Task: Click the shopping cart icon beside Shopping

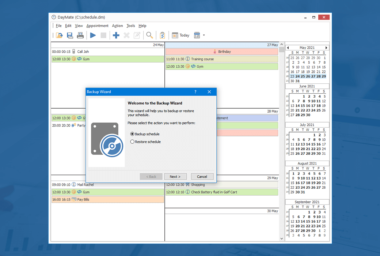Action: 187,185
